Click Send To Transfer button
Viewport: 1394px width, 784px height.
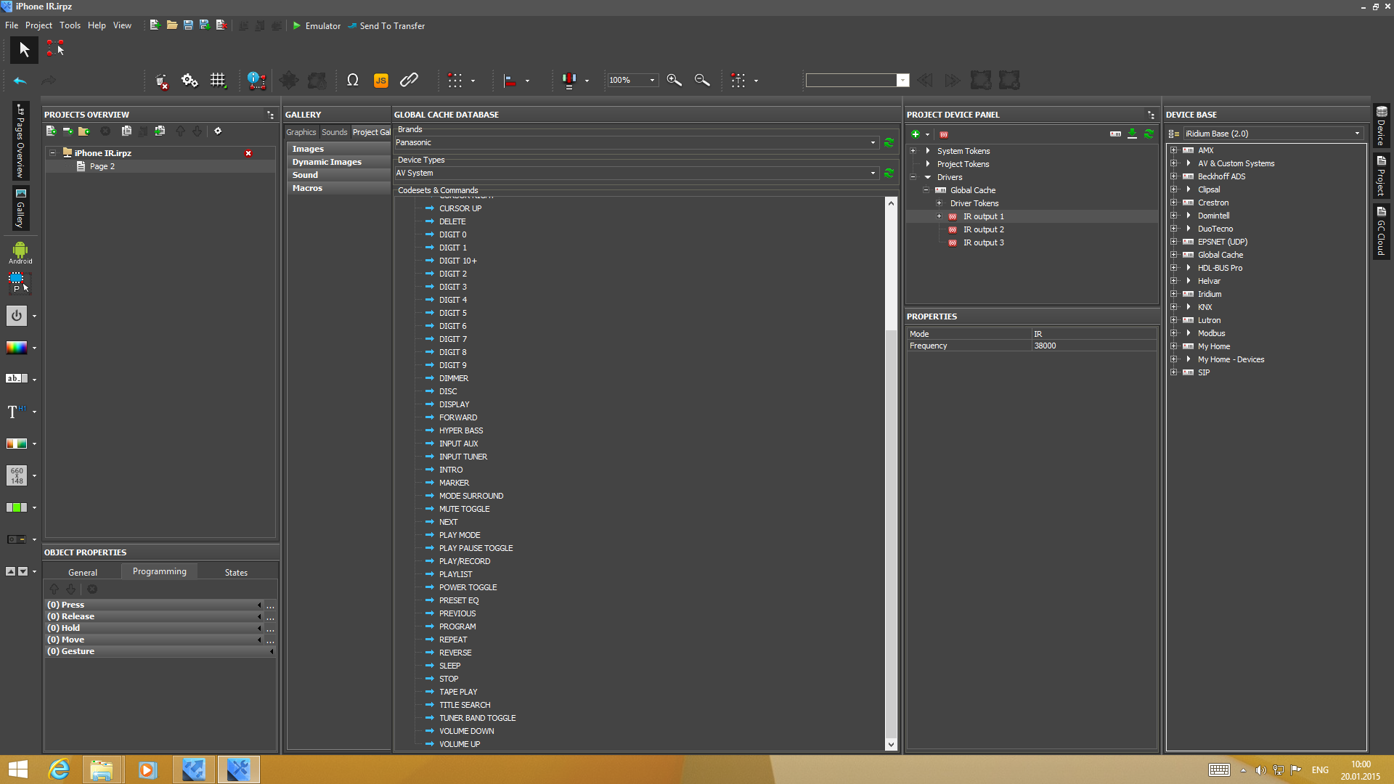(x=386, y=26)
